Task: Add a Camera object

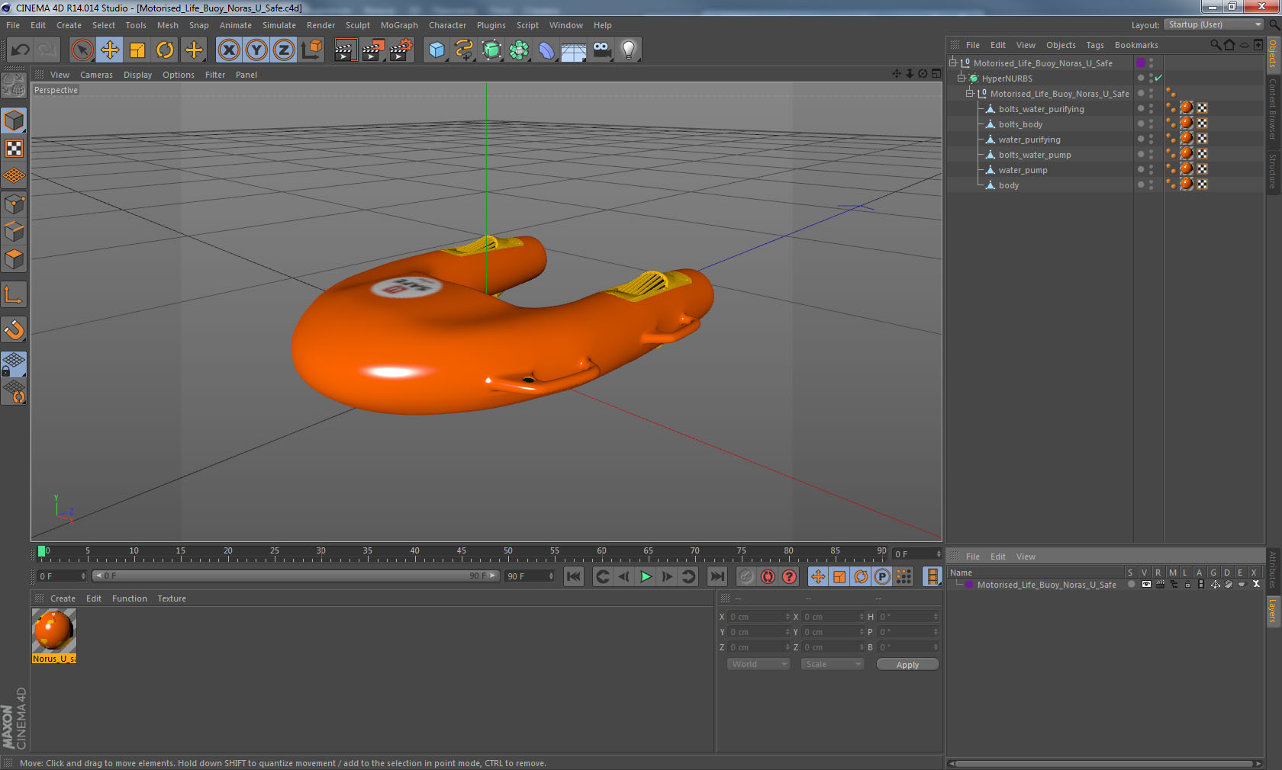Action: tap(601, 50)
